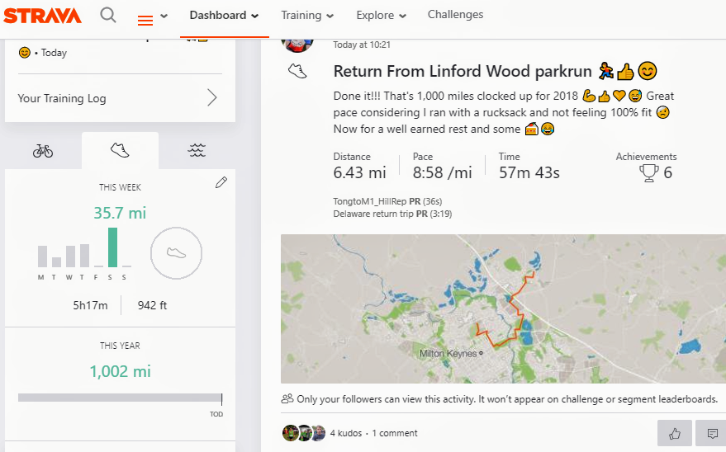Open the search magnifier icon

(108, 15)
